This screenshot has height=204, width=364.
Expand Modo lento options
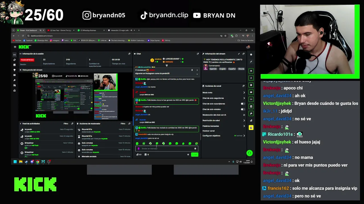244,93
